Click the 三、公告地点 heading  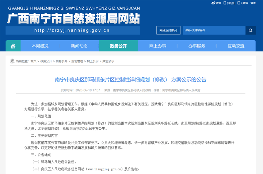pos(41,155)
